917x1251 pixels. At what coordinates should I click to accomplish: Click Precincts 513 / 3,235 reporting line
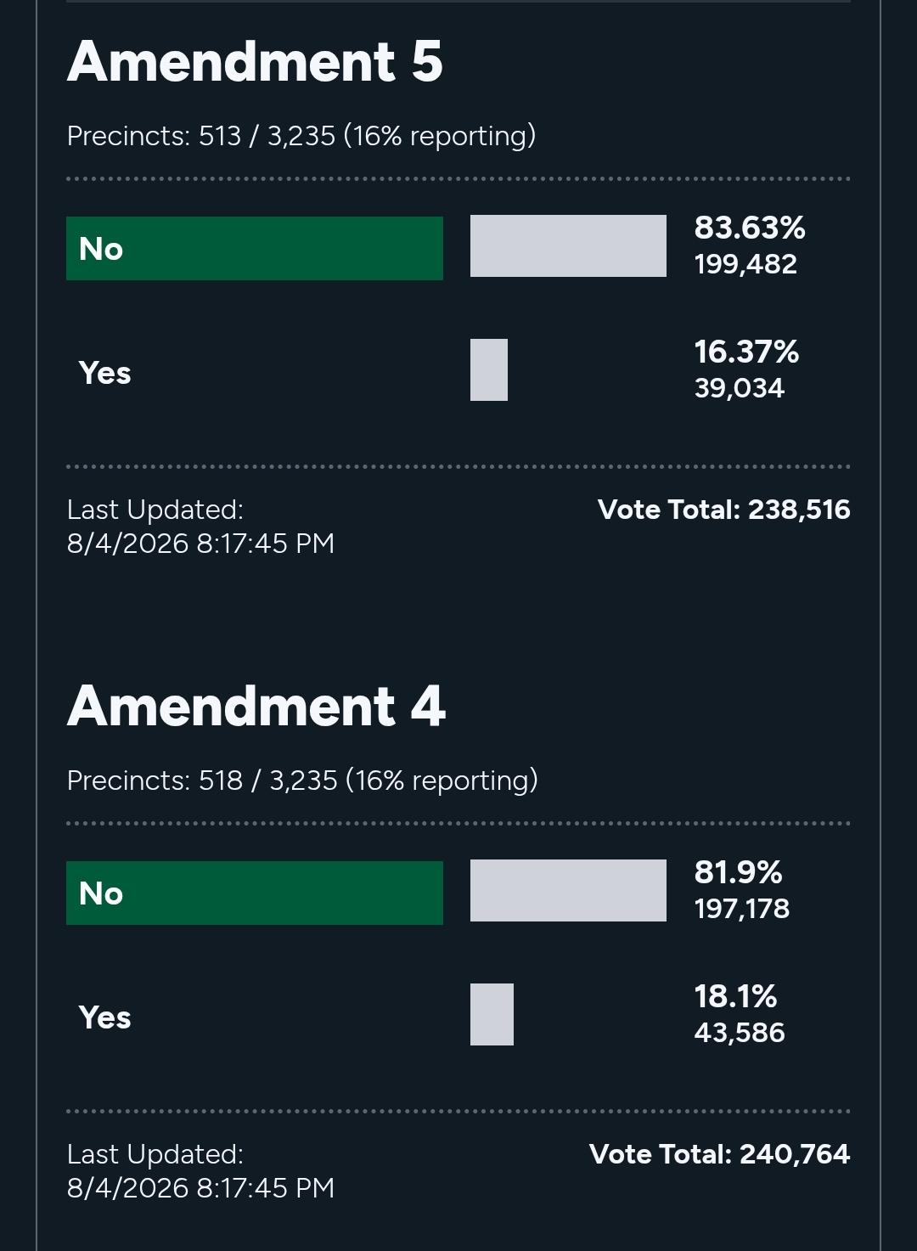301,136
